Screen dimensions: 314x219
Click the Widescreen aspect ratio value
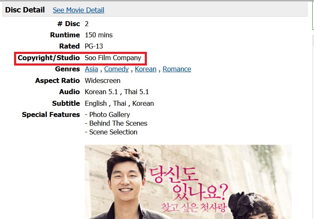point(103,81)
